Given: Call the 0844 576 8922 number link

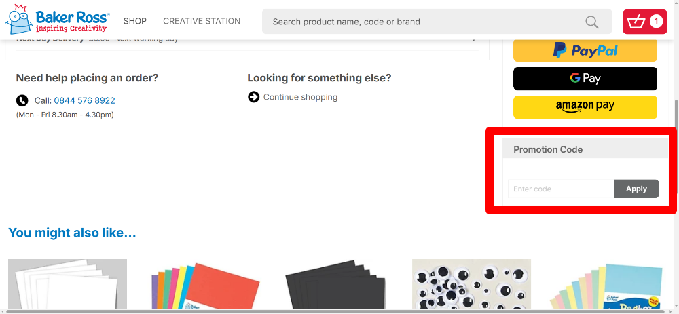Looking at the screenshot, I should (84, 100).
